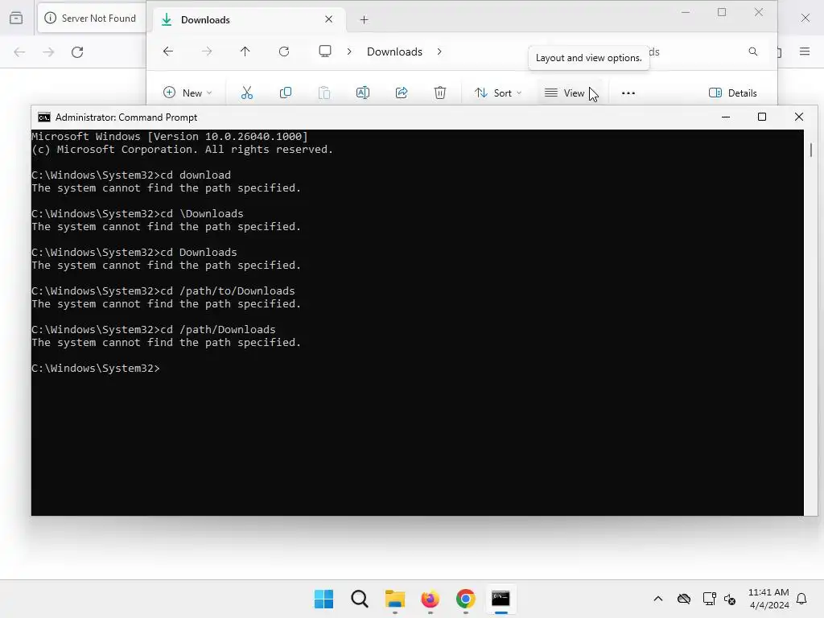Click the Share icon in File Explorer toolbar
This screenshot has height=618, width=824.
click(402, 93)
